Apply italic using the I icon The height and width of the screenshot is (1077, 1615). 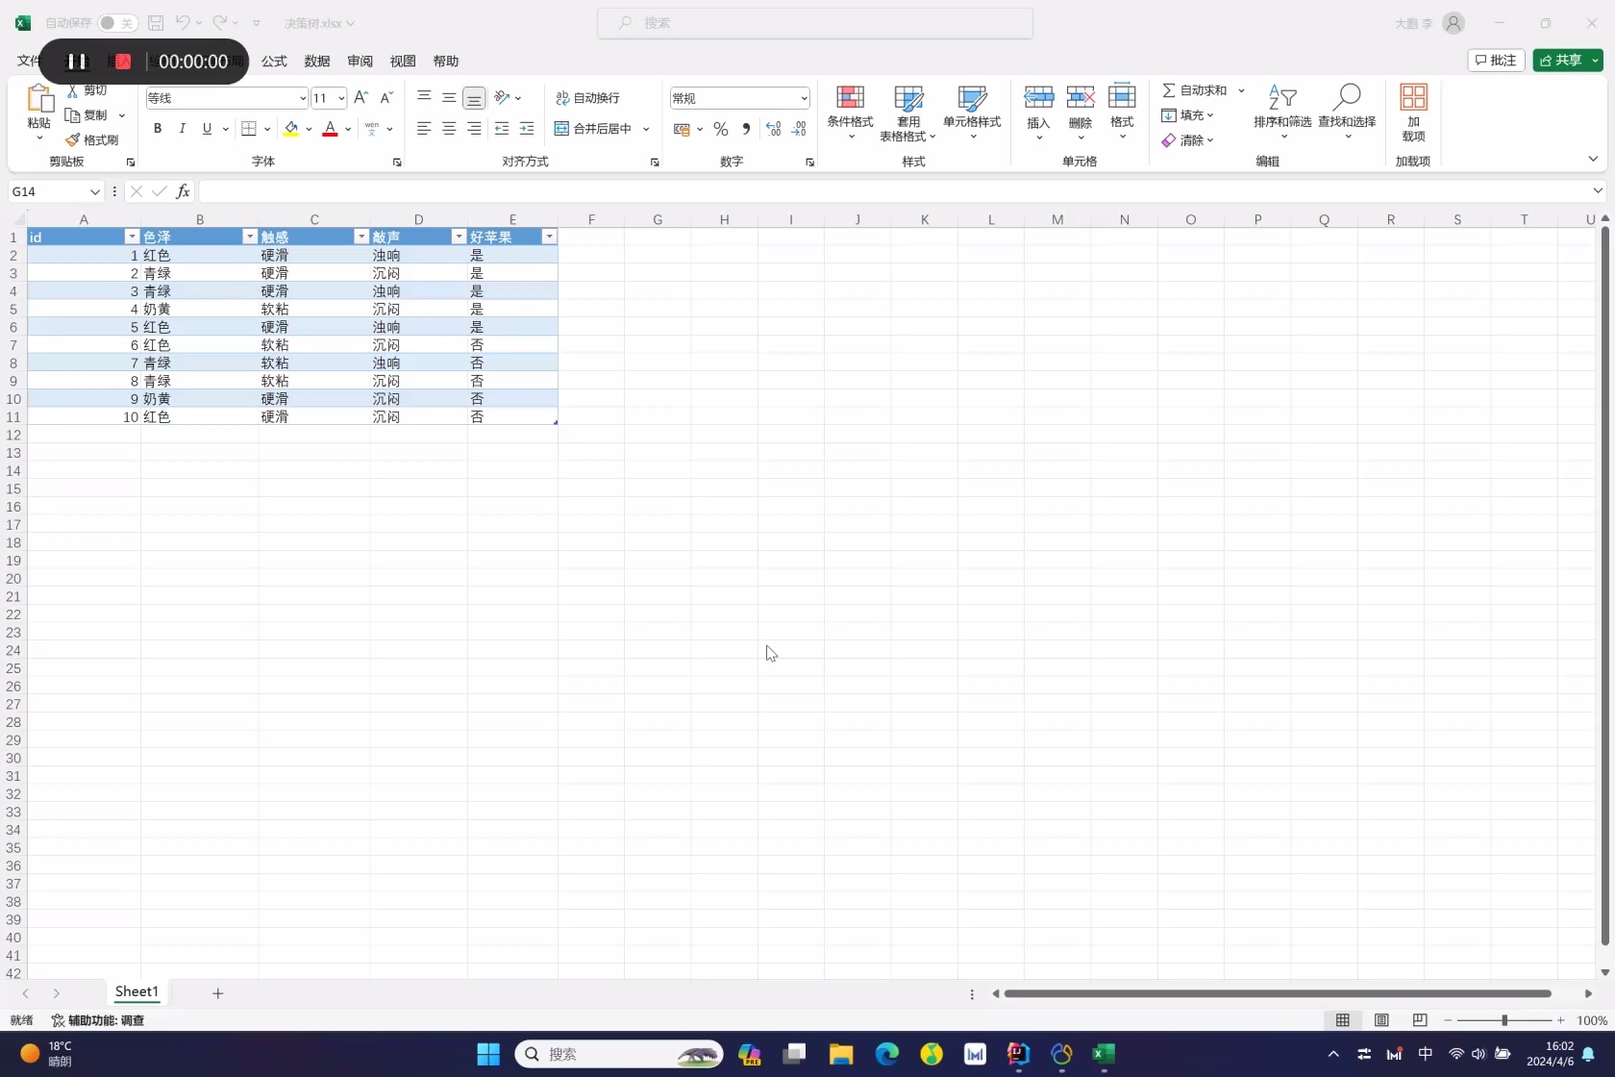[182, 129]
